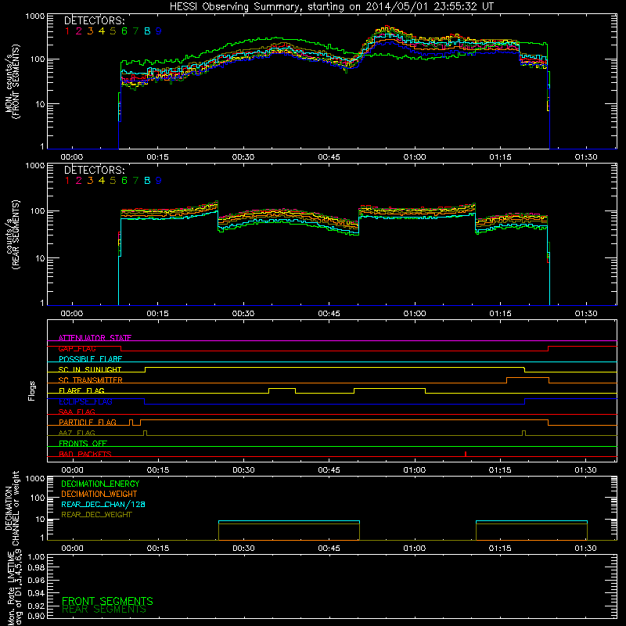Click the REAR_DEC_WEIGHT legend entry
The height and width of the screenshot is (626, 626).
tap(96, 515)
